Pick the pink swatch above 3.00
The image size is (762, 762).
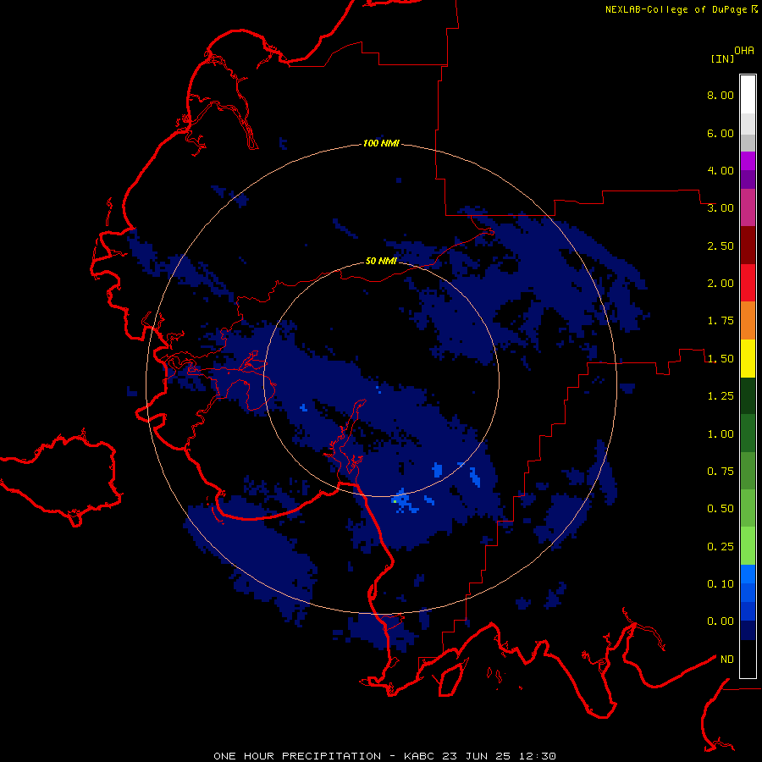(x=748, y=207)
